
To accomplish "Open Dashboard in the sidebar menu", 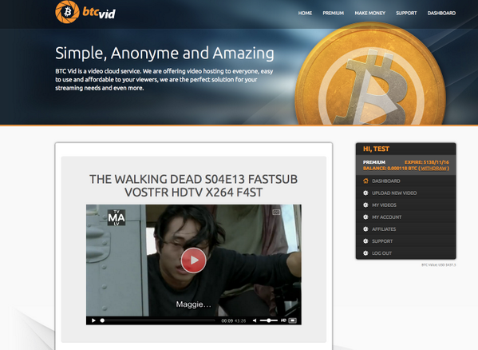I will (x=405, y=181).
